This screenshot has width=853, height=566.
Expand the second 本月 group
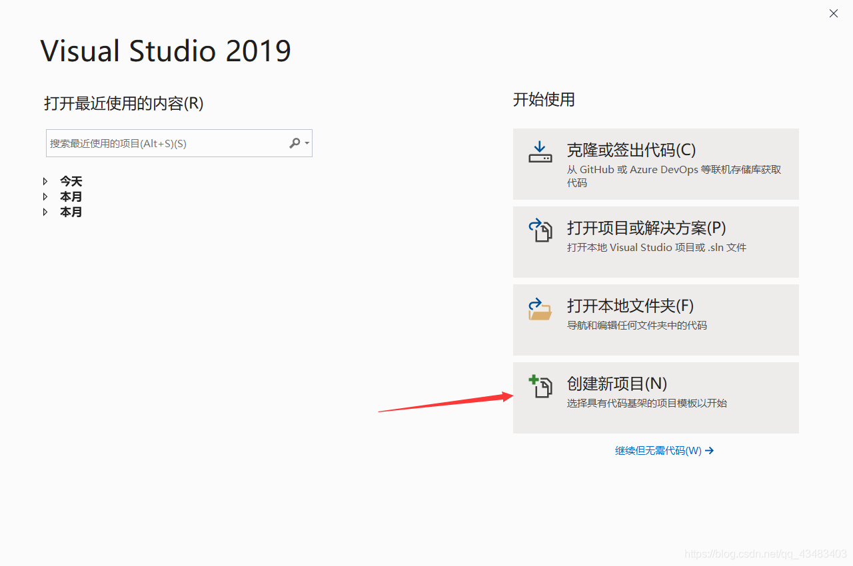(45, 212)
